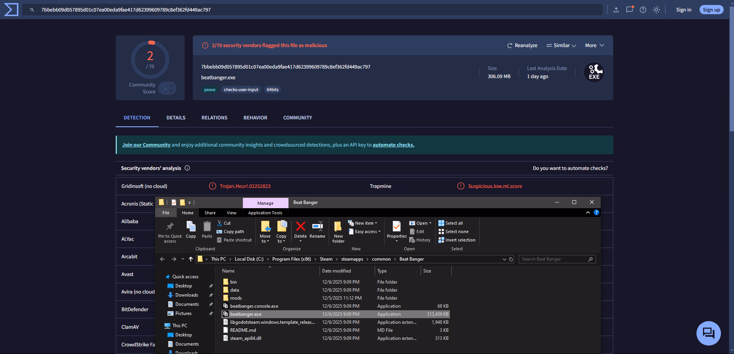Switch to the BEHAVIOR tab
Image resolution: width=734 pixels, height=354 pixels.
[x=255, y=117]
